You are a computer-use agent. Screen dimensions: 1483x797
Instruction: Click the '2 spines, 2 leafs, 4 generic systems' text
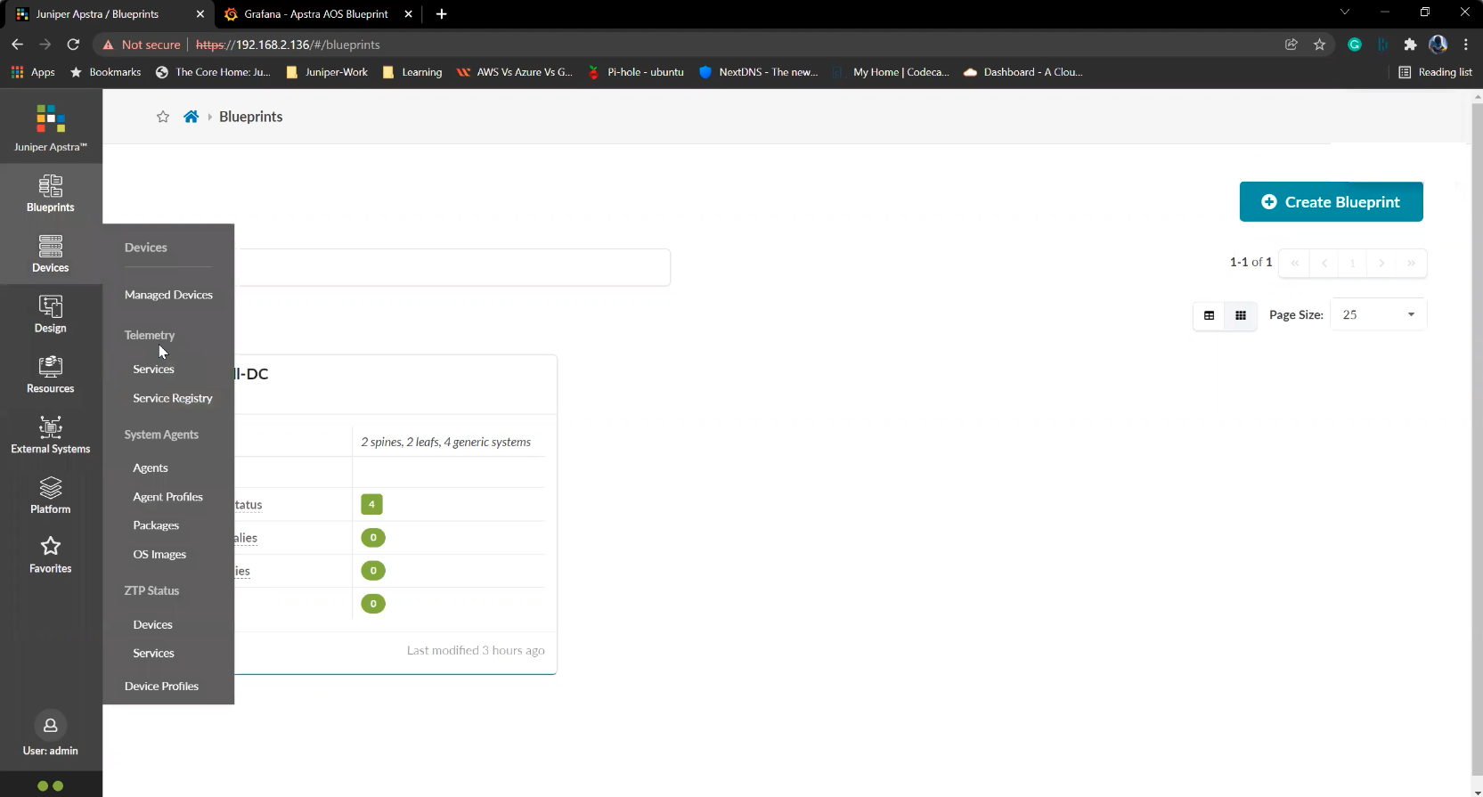445,442
